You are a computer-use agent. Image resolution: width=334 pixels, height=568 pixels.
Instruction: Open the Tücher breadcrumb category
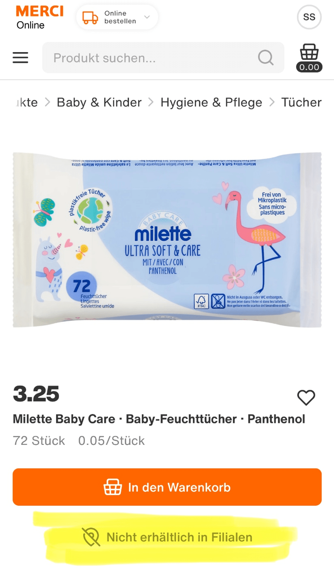coord(301,102)
